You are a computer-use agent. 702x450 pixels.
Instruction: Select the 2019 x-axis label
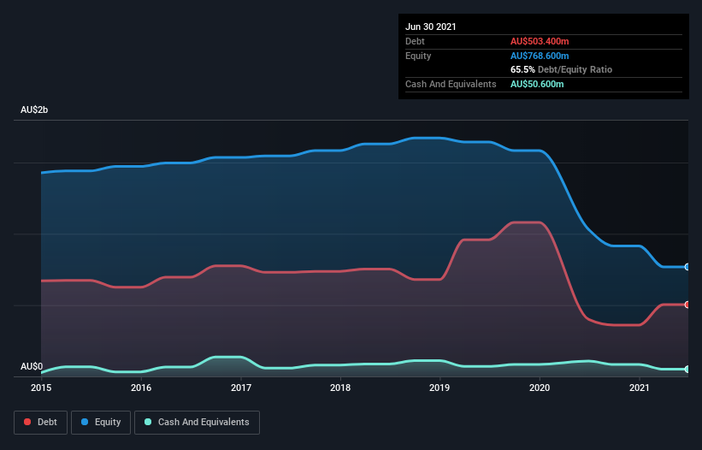[x=439, y=388]
